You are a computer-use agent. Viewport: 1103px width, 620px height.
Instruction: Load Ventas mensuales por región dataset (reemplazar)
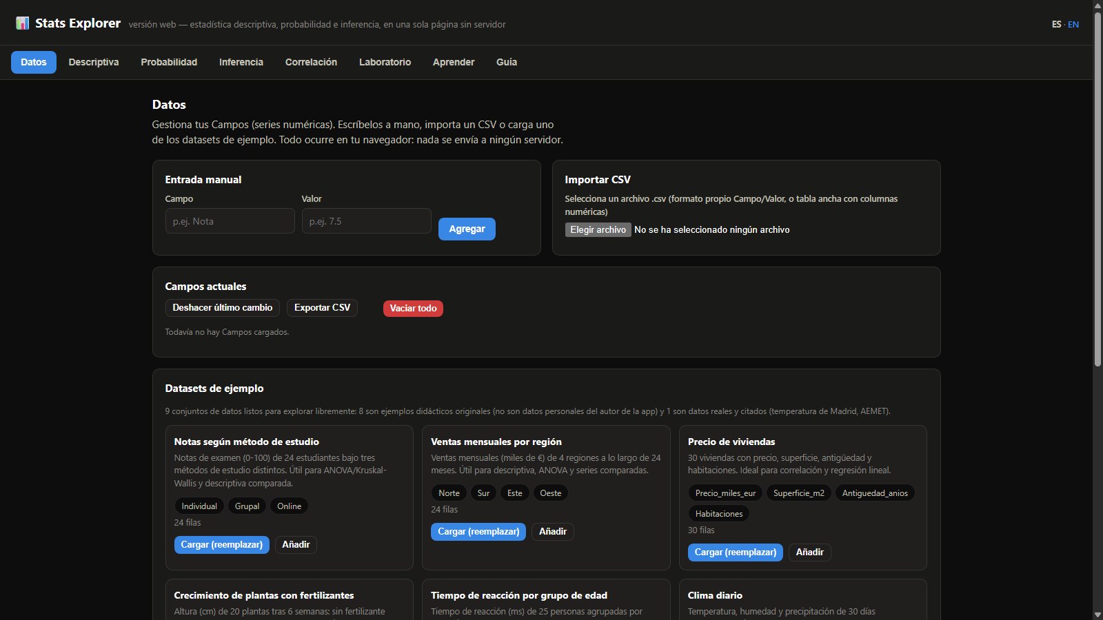(478, 532)
